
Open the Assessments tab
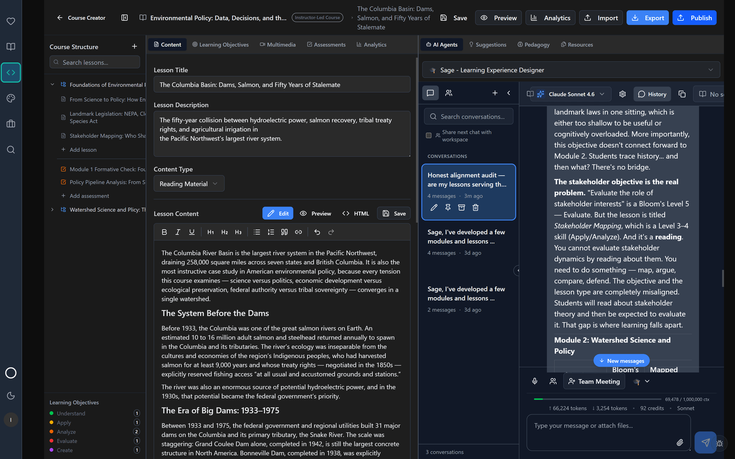pos(326,45)
